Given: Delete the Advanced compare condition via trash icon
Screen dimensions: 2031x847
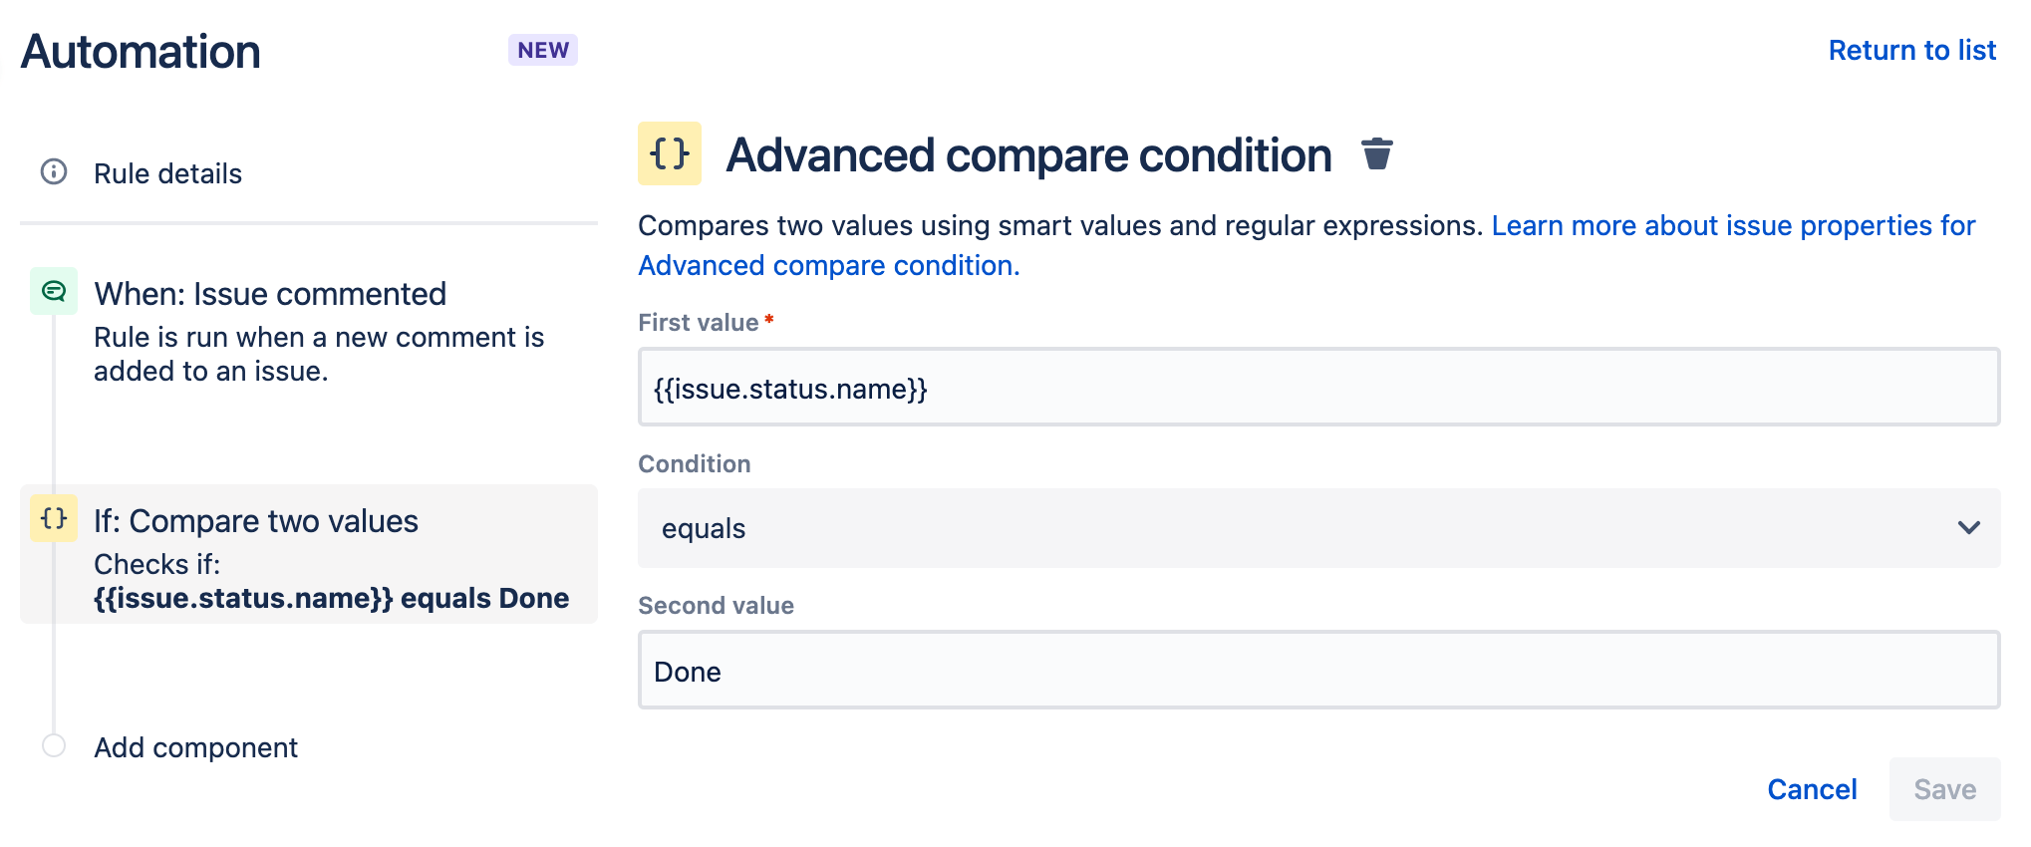Looking at the screenshot, I should coord(1379,154).
